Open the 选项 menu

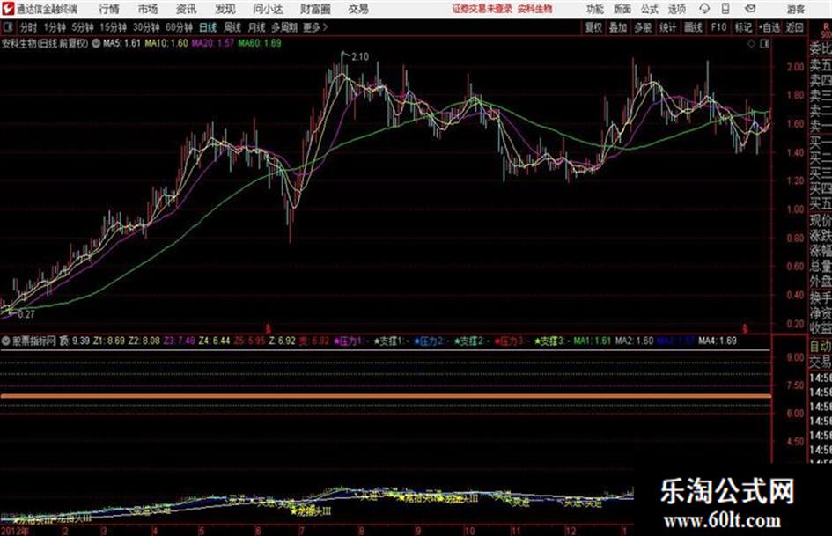coord(677,9)
